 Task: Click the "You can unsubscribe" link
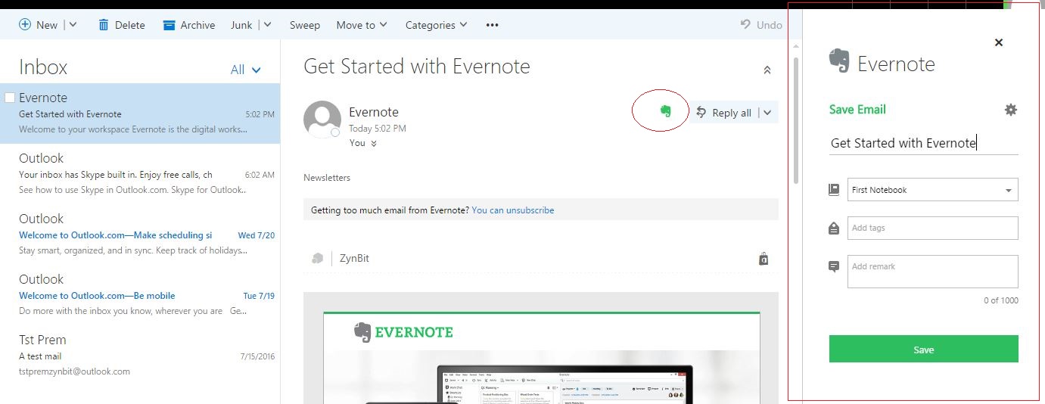(x=512, y=210)
